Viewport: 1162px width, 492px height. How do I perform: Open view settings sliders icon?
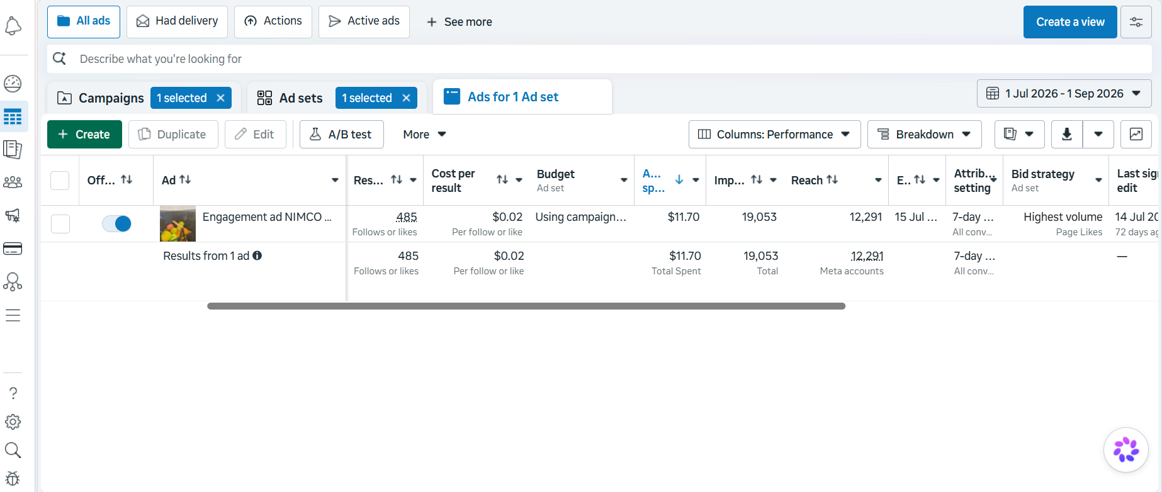point(1136,22)
